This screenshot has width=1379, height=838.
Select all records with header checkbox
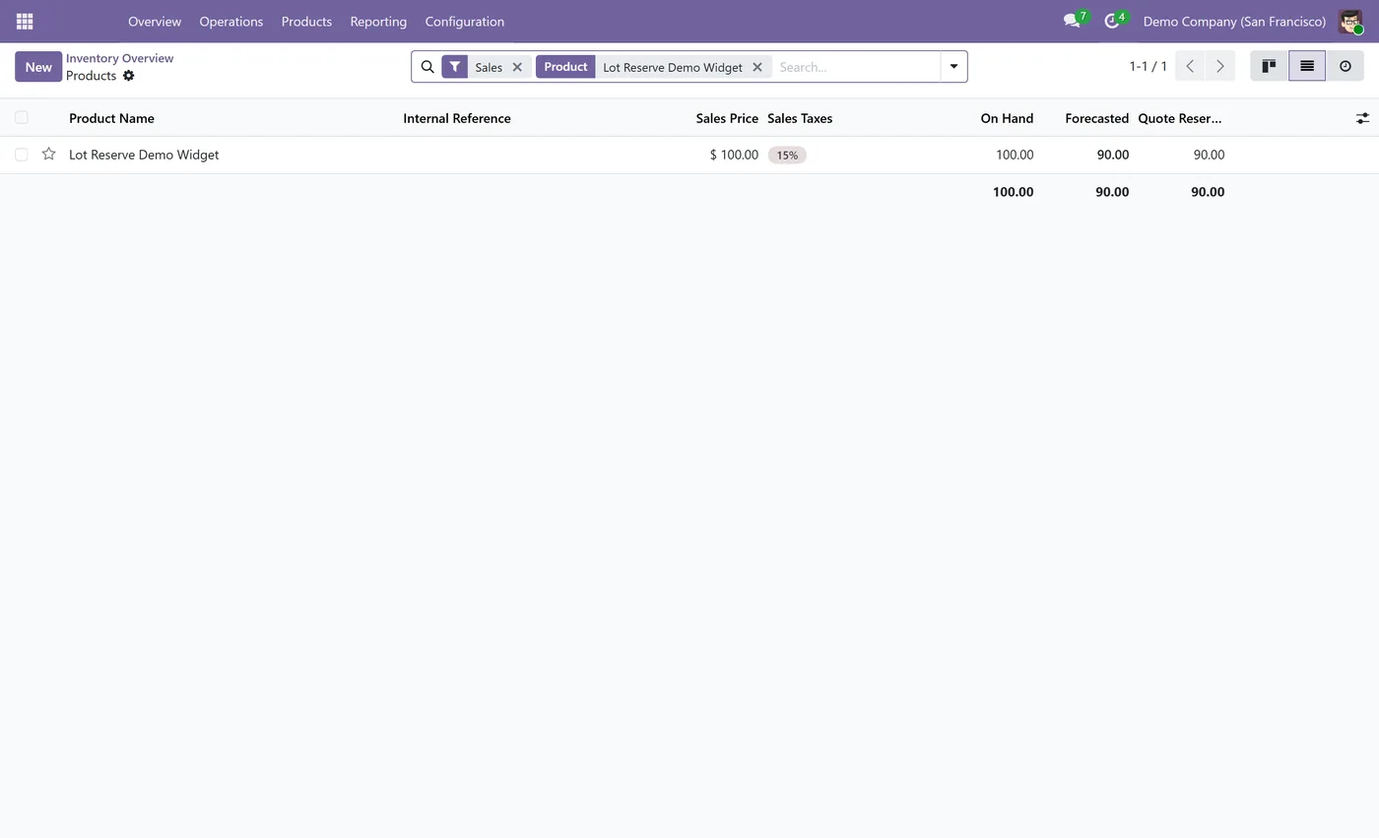[x=21, y=117]
